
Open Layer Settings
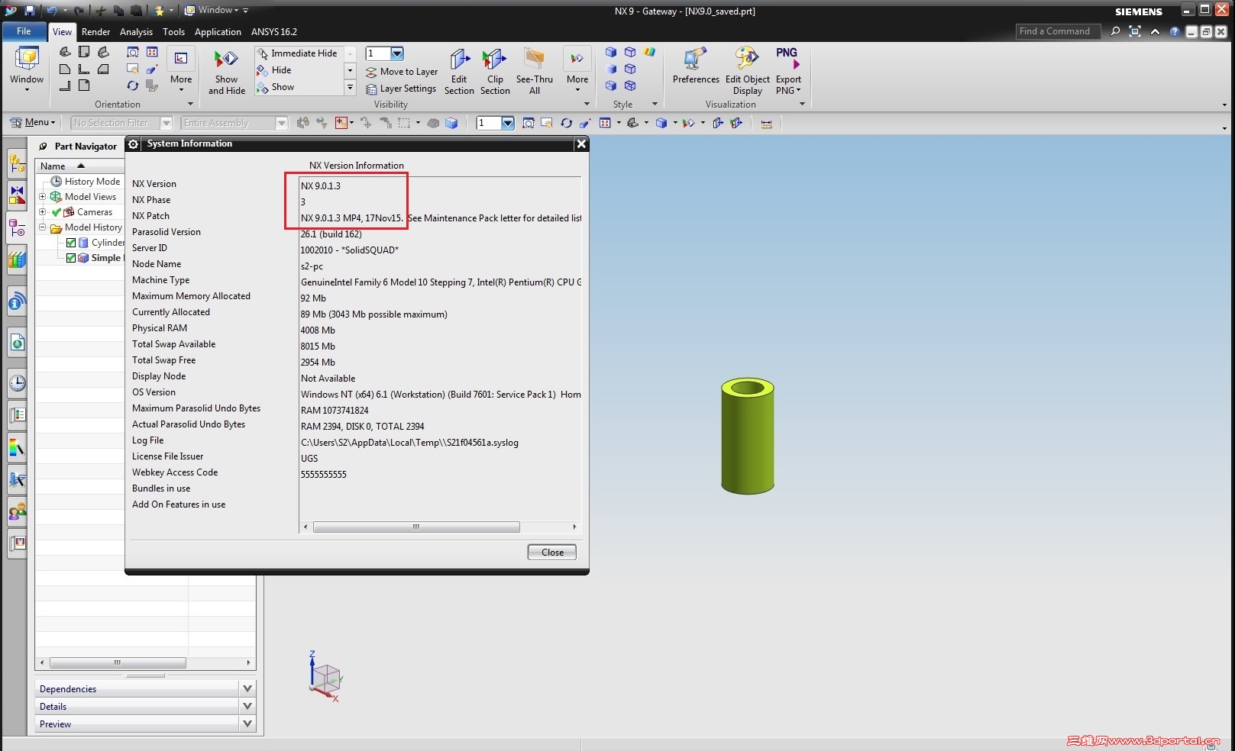[x=402, y=89]
